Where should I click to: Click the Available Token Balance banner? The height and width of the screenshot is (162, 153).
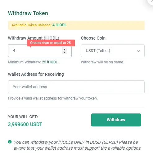pyautogui.click(x=76, y=25)
